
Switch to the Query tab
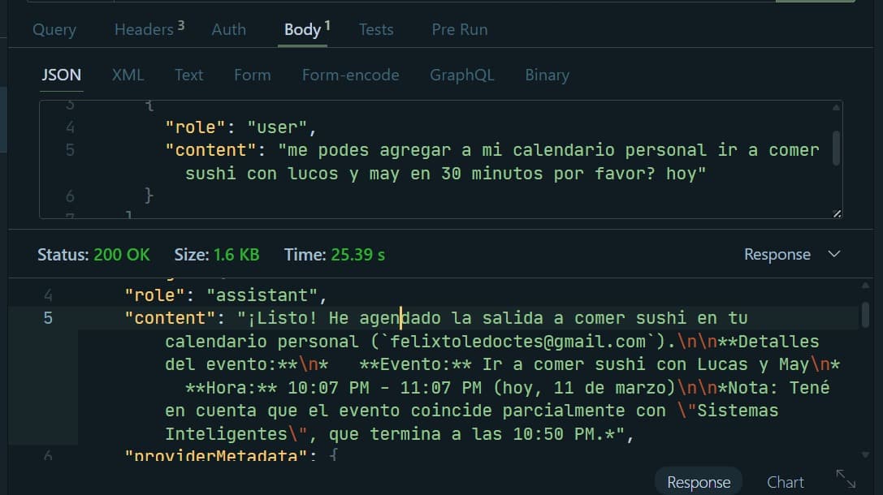tap(54, 30)
